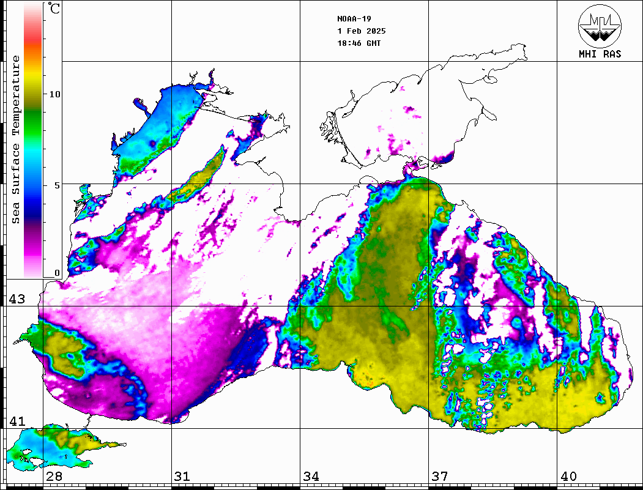Click longitude label '31'

pos(182,477)
